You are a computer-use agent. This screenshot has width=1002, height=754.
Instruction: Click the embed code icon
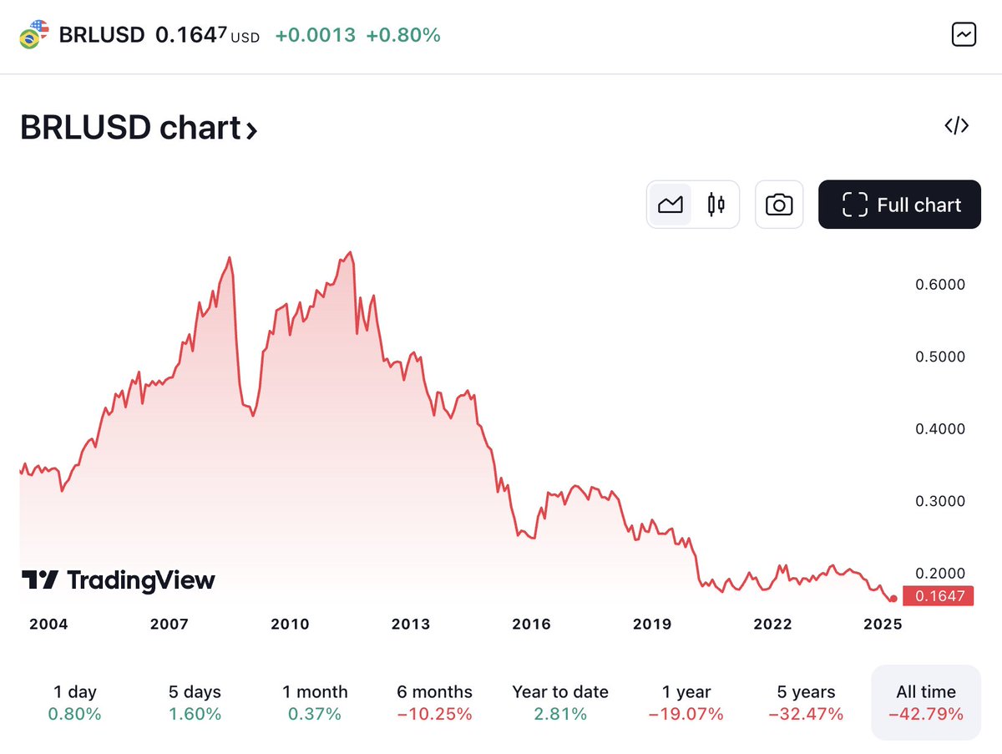(956, 126)
